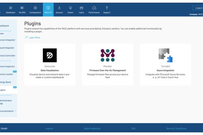Open the Dashboard icon in the top navigation
Screen dimensions: 203x135
click(11, 8)
